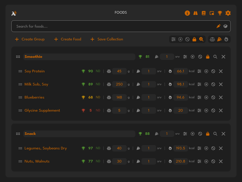Open the trophy icon in header
The image size is (242, 182).
tap(220, 13)
